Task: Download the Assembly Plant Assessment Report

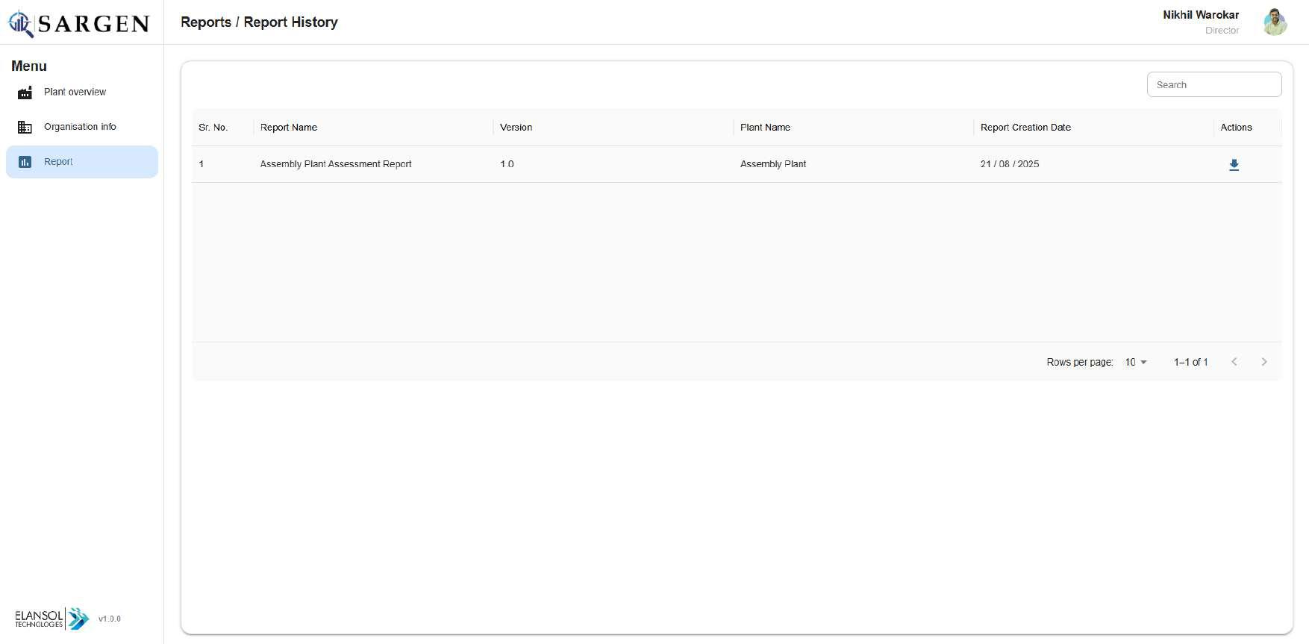Action: (1234, 165)
